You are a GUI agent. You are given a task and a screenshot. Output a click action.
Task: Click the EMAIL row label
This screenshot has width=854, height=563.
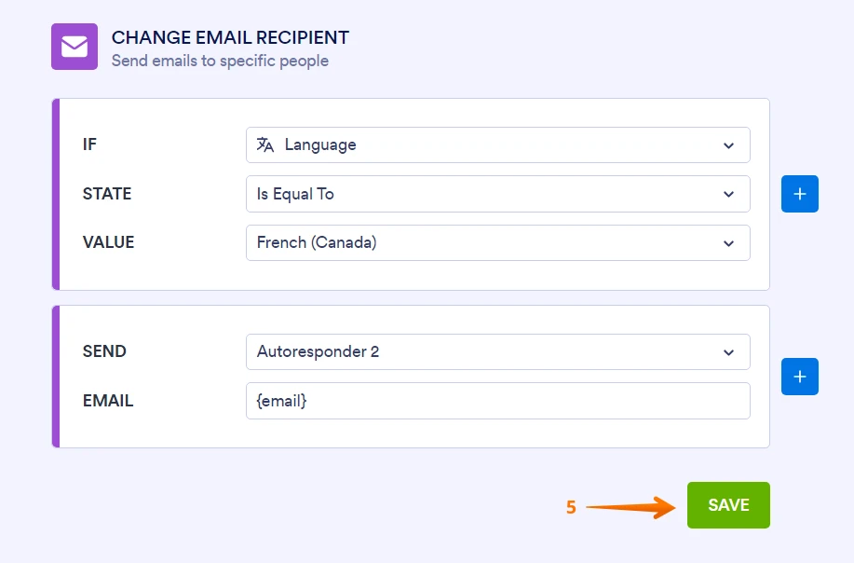coord(108,400)
